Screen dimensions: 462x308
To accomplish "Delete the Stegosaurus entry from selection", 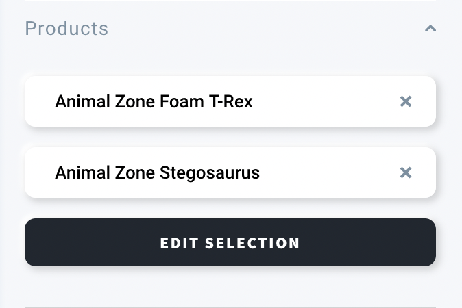I will [x=406, y=172].
